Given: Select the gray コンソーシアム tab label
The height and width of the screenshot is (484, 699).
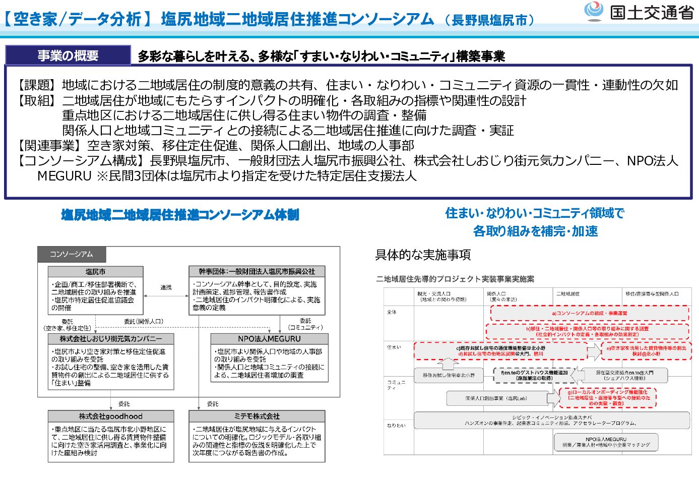Looking at the screenshot, I should coord(71,254).
